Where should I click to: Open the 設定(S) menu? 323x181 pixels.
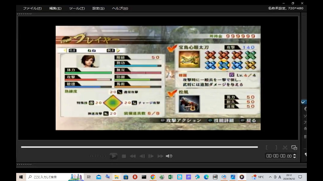pos(98,8)
